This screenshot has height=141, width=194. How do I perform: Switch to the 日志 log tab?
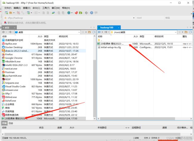click(11, 123)
